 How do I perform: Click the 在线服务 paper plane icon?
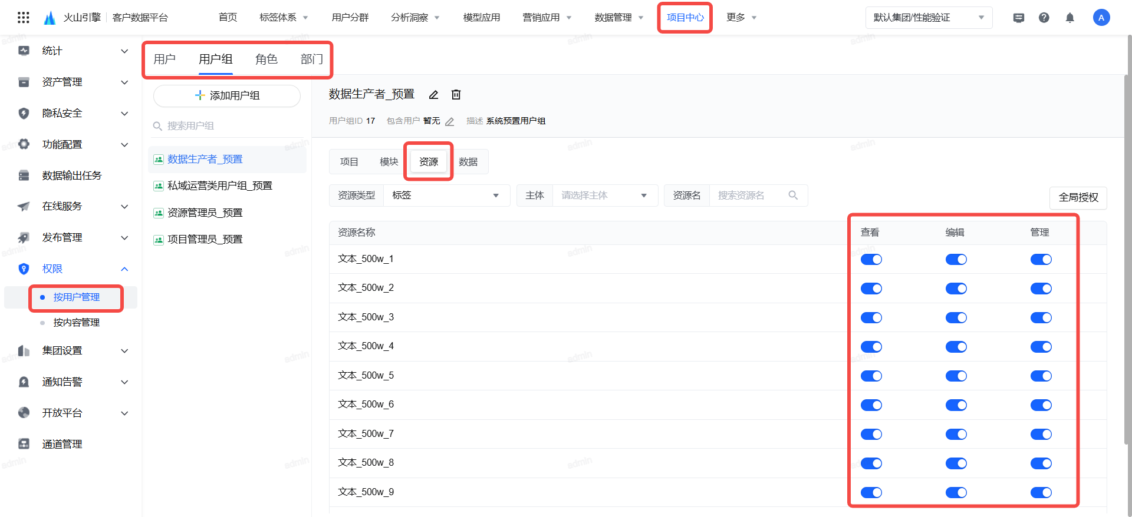pyautogui.click(x=24, y=206)
